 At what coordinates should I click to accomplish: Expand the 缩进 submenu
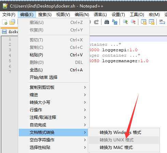coord(54,95)
